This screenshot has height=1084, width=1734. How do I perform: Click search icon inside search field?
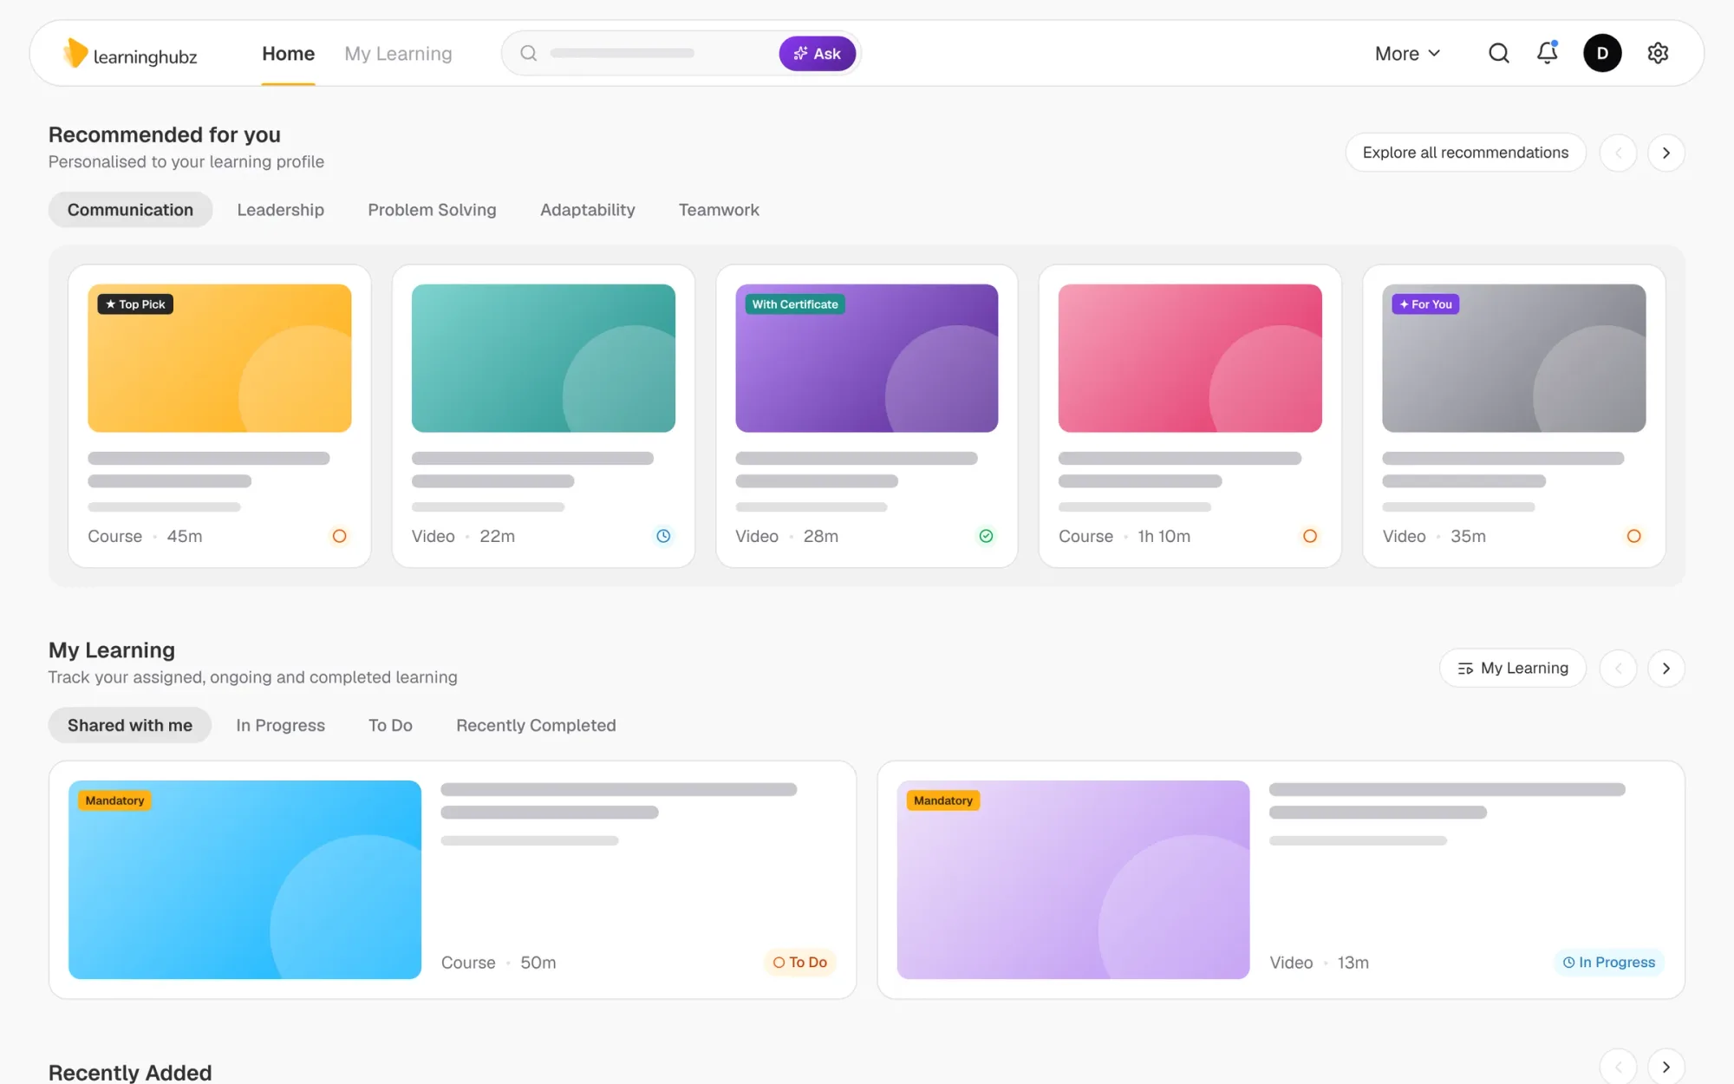coord(528,54)
